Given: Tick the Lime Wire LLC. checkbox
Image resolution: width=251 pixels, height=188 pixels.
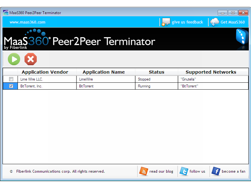Looking at the screenshot, I should 11,79.
